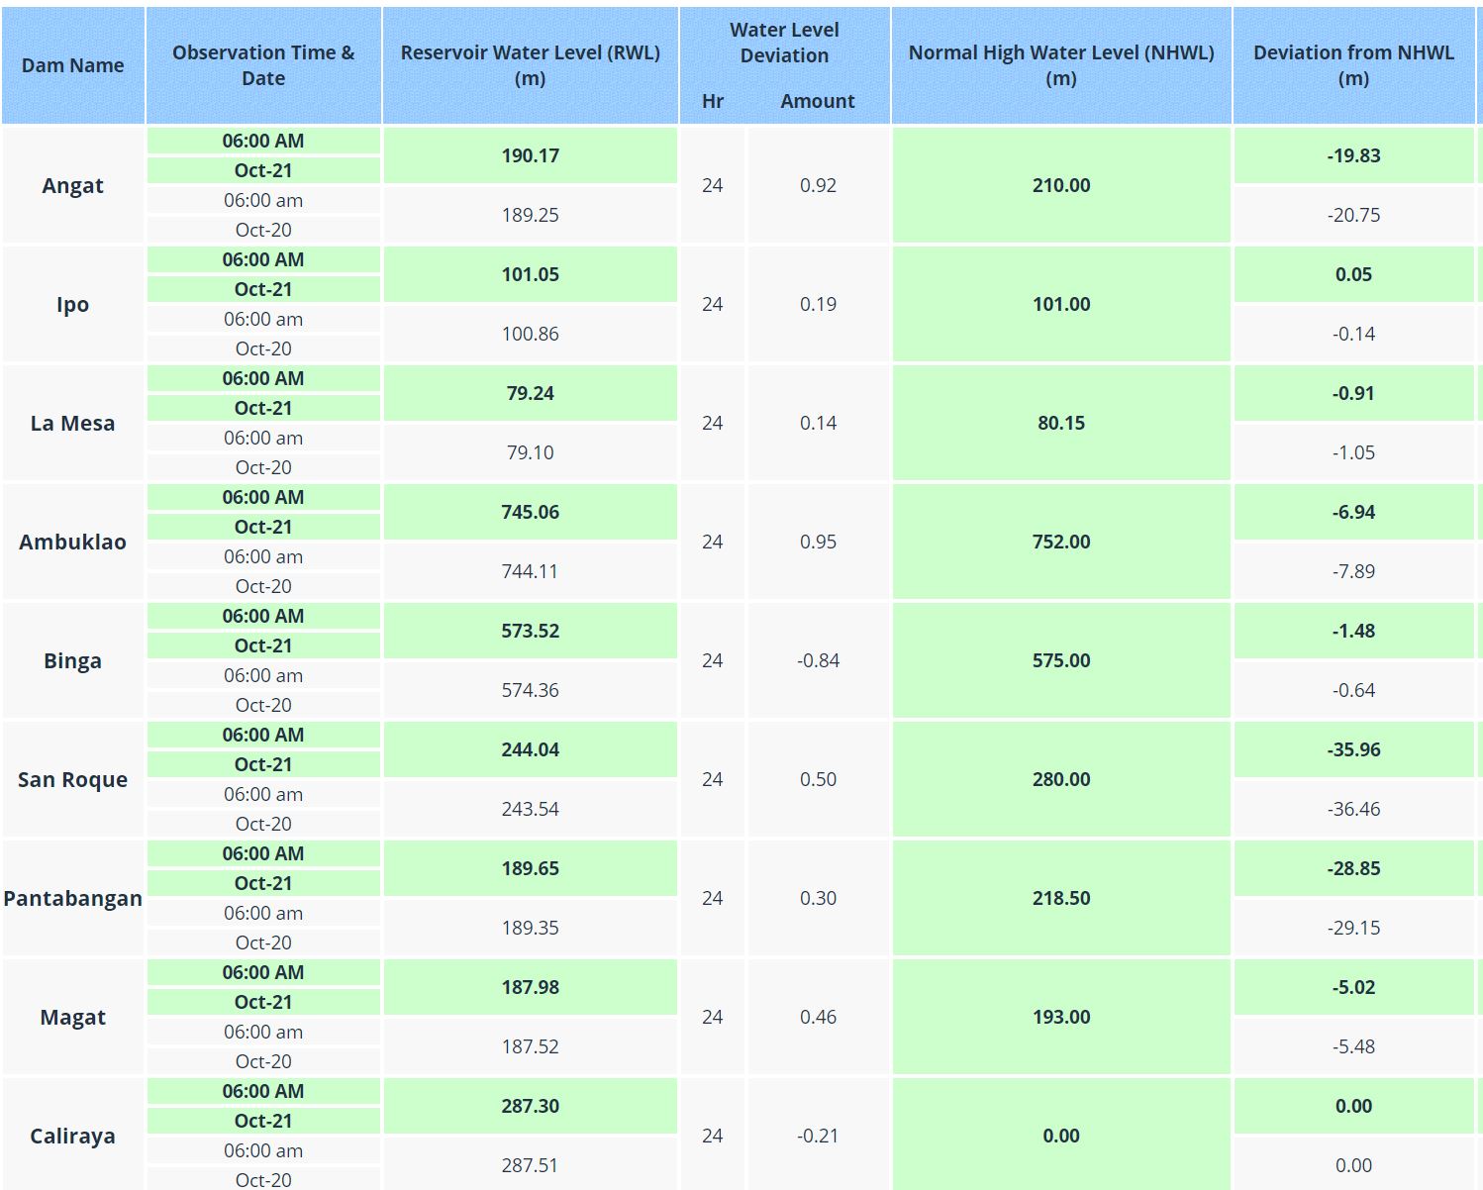Click the Ipo dam name cell
1483x1190 pixels.
[72, 304]
